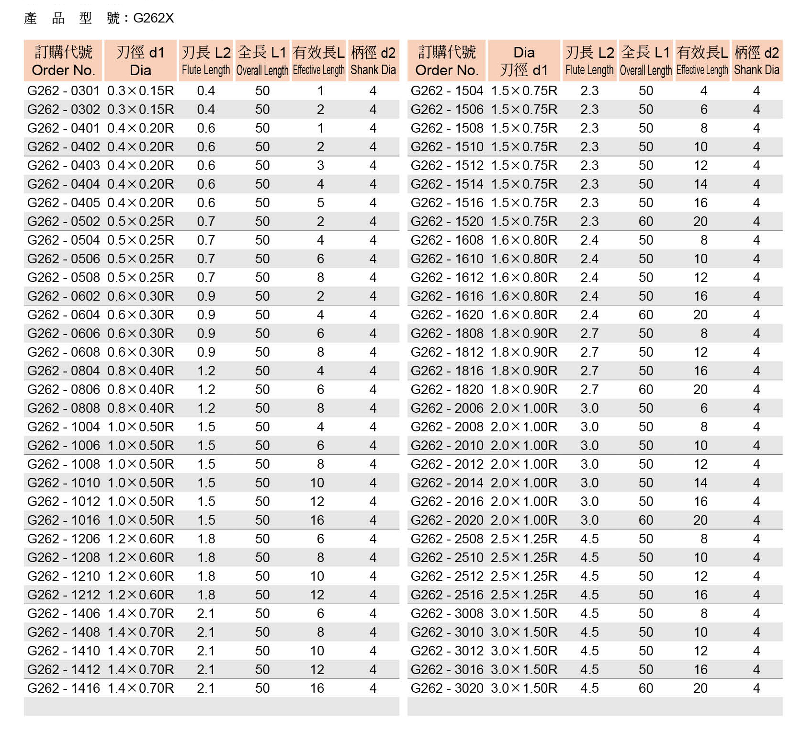Select order number G262 - 1004
This screenshot has height=732, width=802.
point(64,427)
